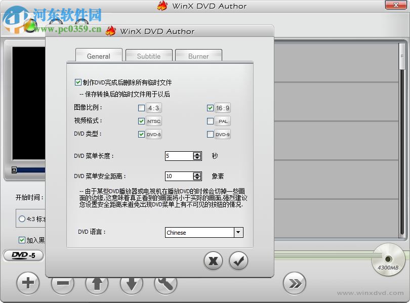The image size is (410, 303).
Task: Switch to the Burner tab
Action: [198, 55]
